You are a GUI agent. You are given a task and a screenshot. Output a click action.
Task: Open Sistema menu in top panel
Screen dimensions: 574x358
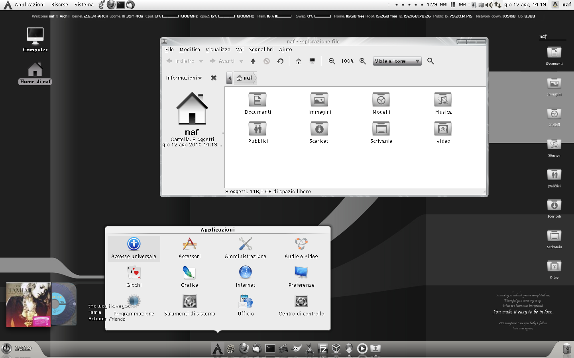[84, 5]
